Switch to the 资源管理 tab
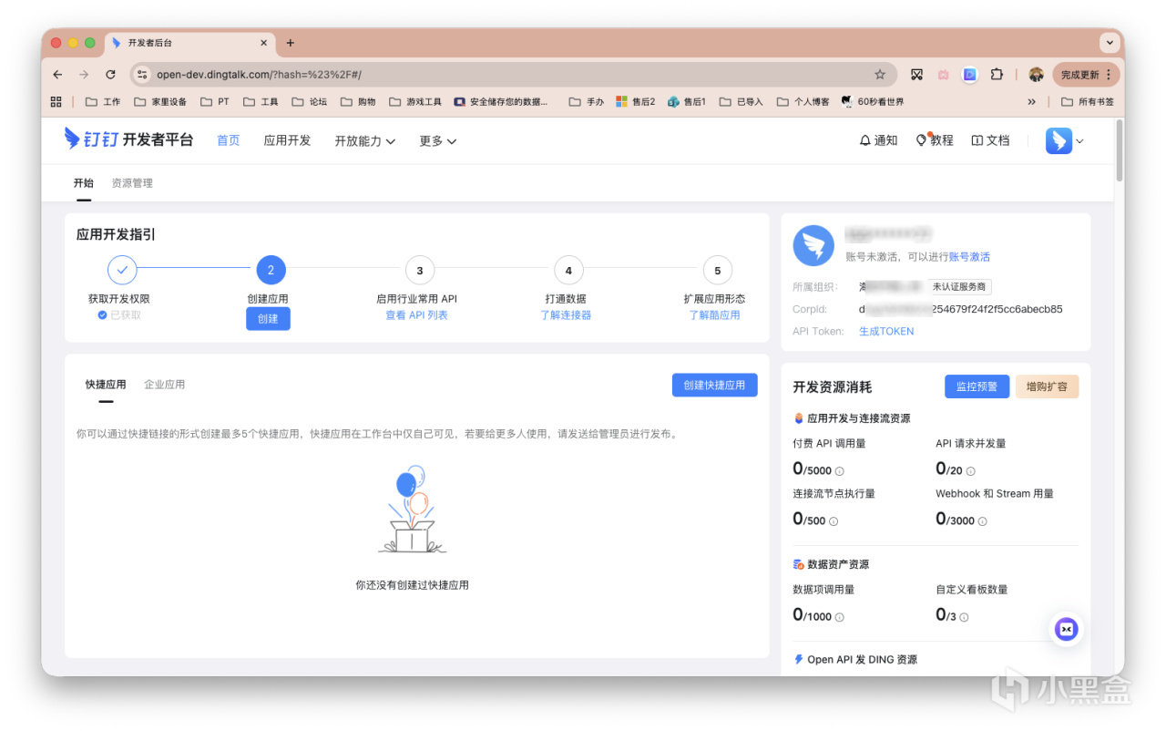The height and width of the screenshot is (731, 1166). tap(132, 183)
